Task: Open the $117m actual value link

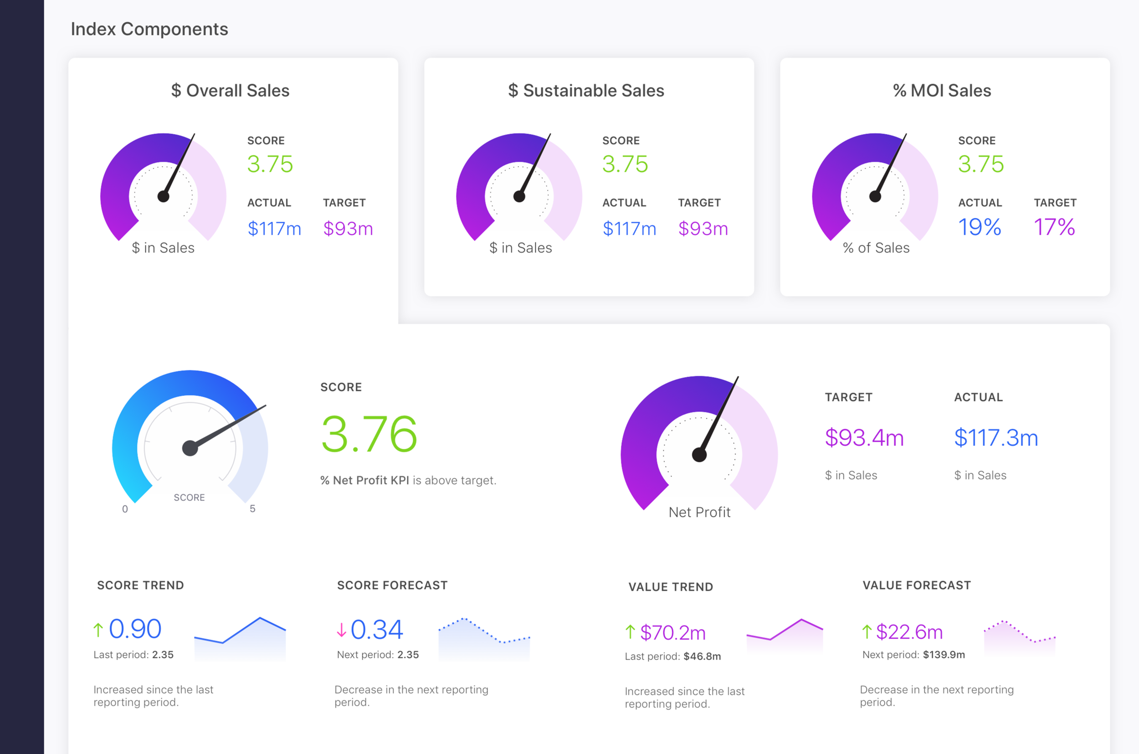Action: pyautogui.click(x=274, y=229)
